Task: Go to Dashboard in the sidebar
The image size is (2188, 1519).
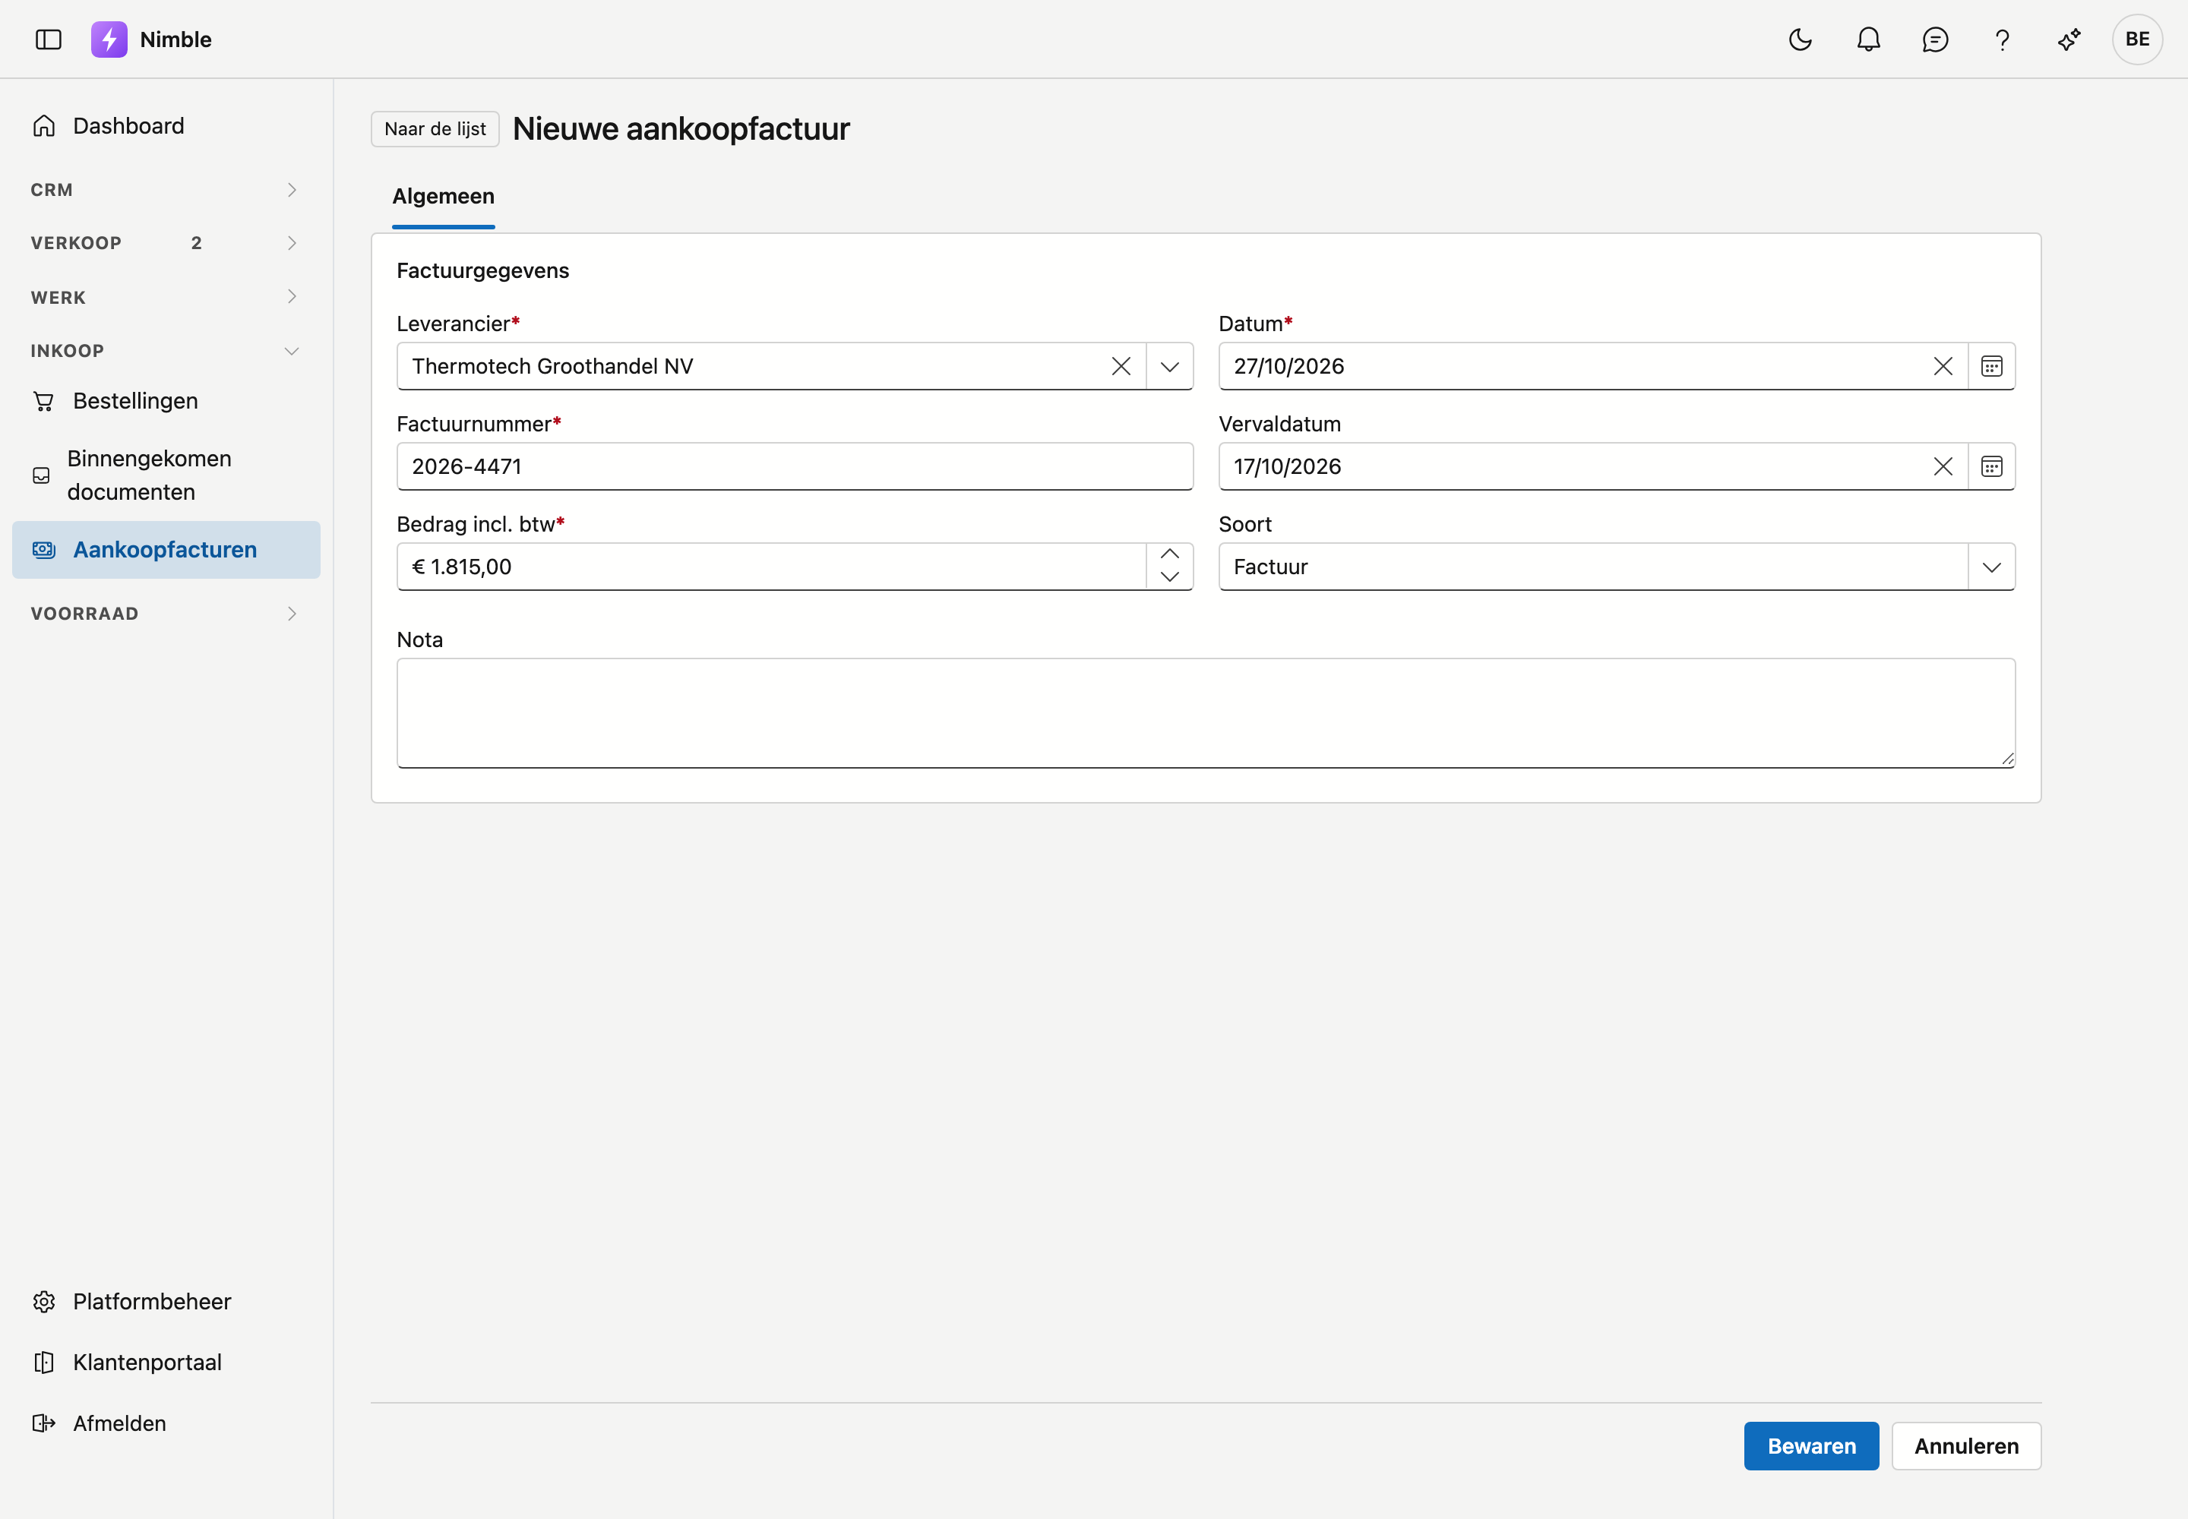Action: 166,125
